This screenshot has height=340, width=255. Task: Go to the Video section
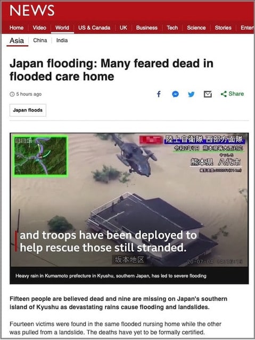(39, 28)
